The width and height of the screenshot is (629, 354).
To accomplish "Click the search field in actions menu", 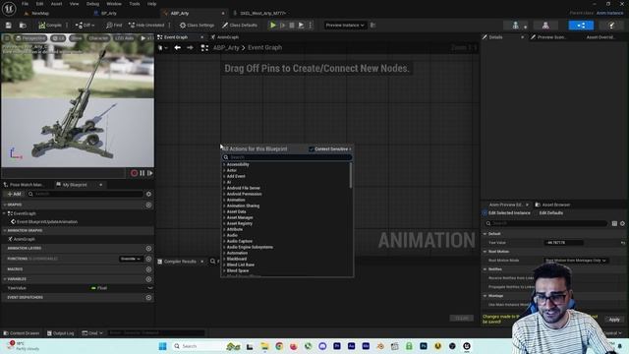I will pyautogui.click(x=287, y=157).
